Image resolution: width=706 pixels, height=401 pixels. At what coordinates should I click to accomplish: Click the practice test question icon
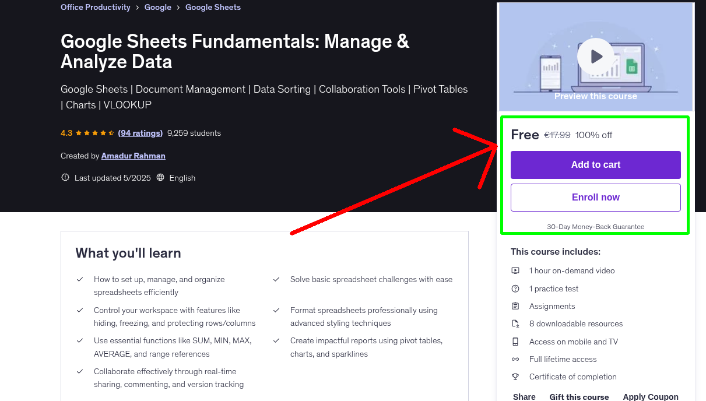coord(515,289)
